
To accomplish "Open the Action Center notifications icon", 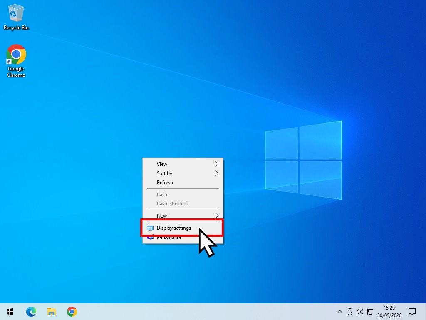I will tap(412, 312).
